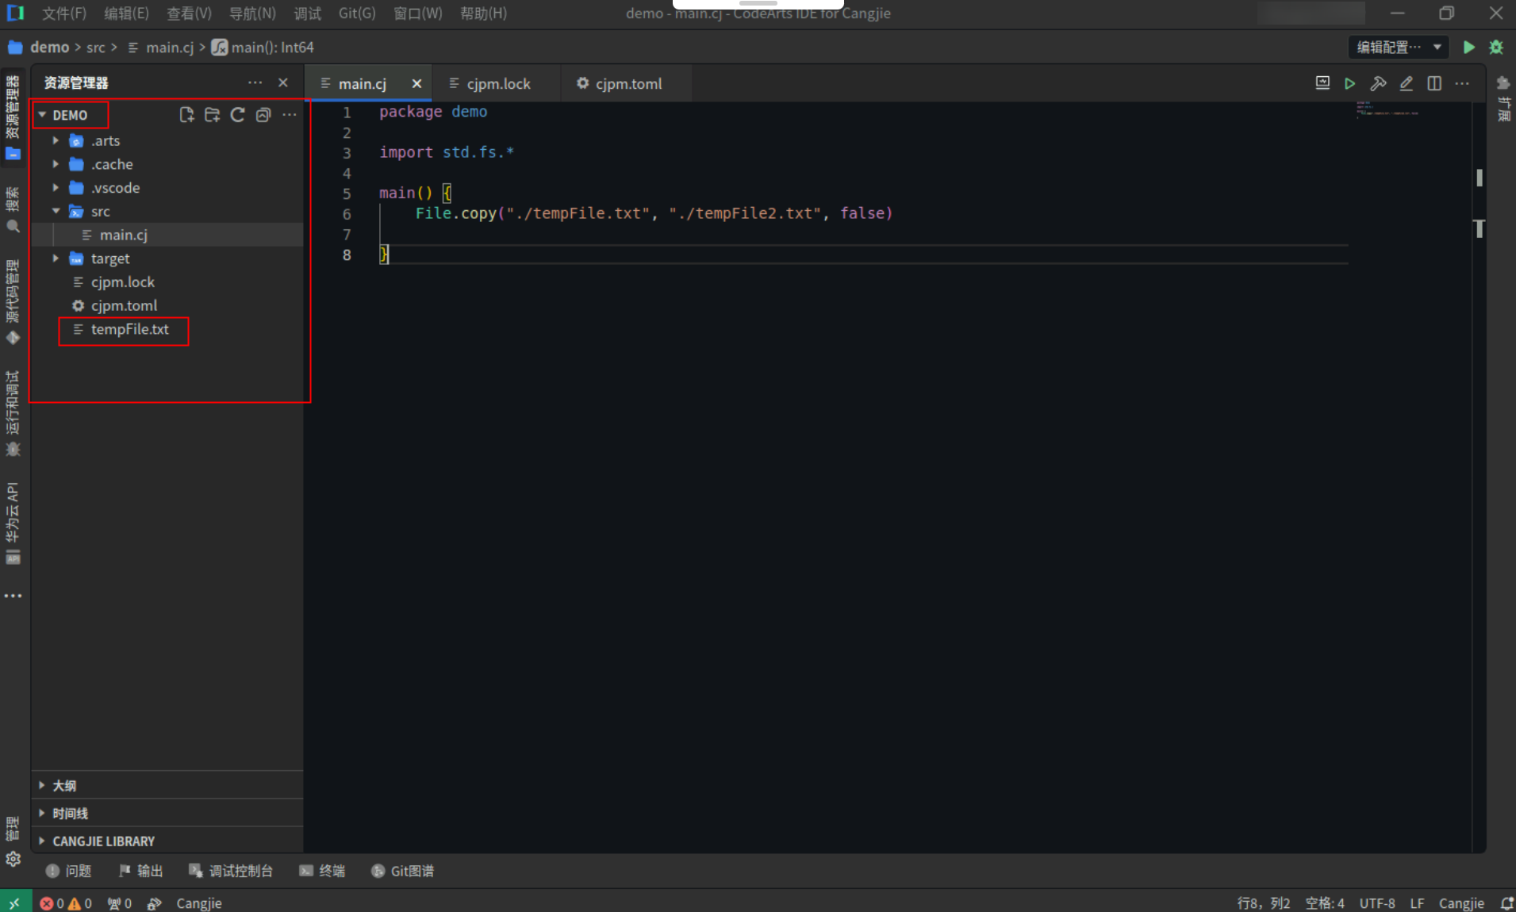This screenshot has width=1516, height=912.
Task: Open the Navigate menu
Action: pyautogui.click(x=252, y=13)
